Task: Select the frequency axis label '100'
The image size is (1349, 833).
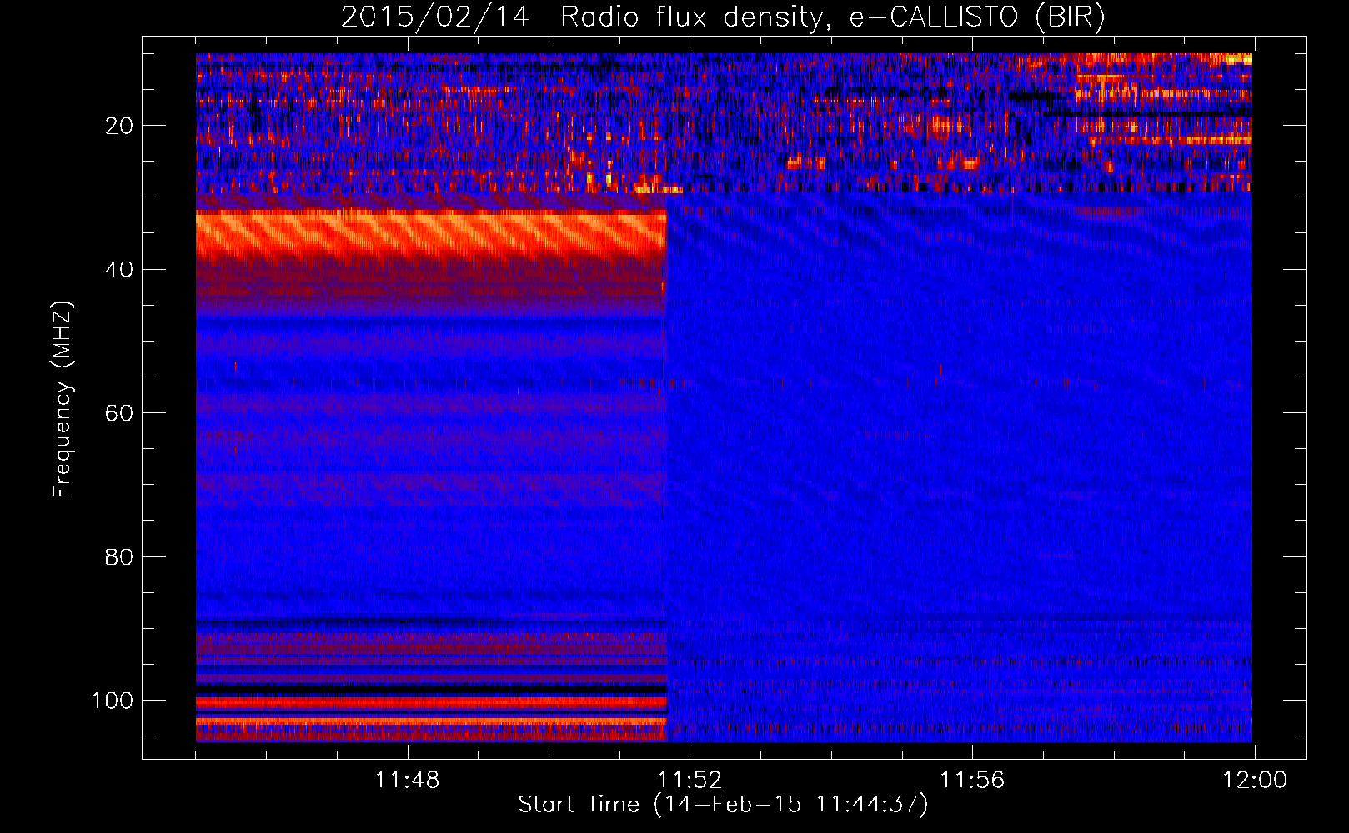Action: tap(112, 701)
